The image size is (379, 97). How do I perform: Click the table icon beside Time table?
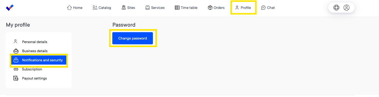click(x=177, y=8)
